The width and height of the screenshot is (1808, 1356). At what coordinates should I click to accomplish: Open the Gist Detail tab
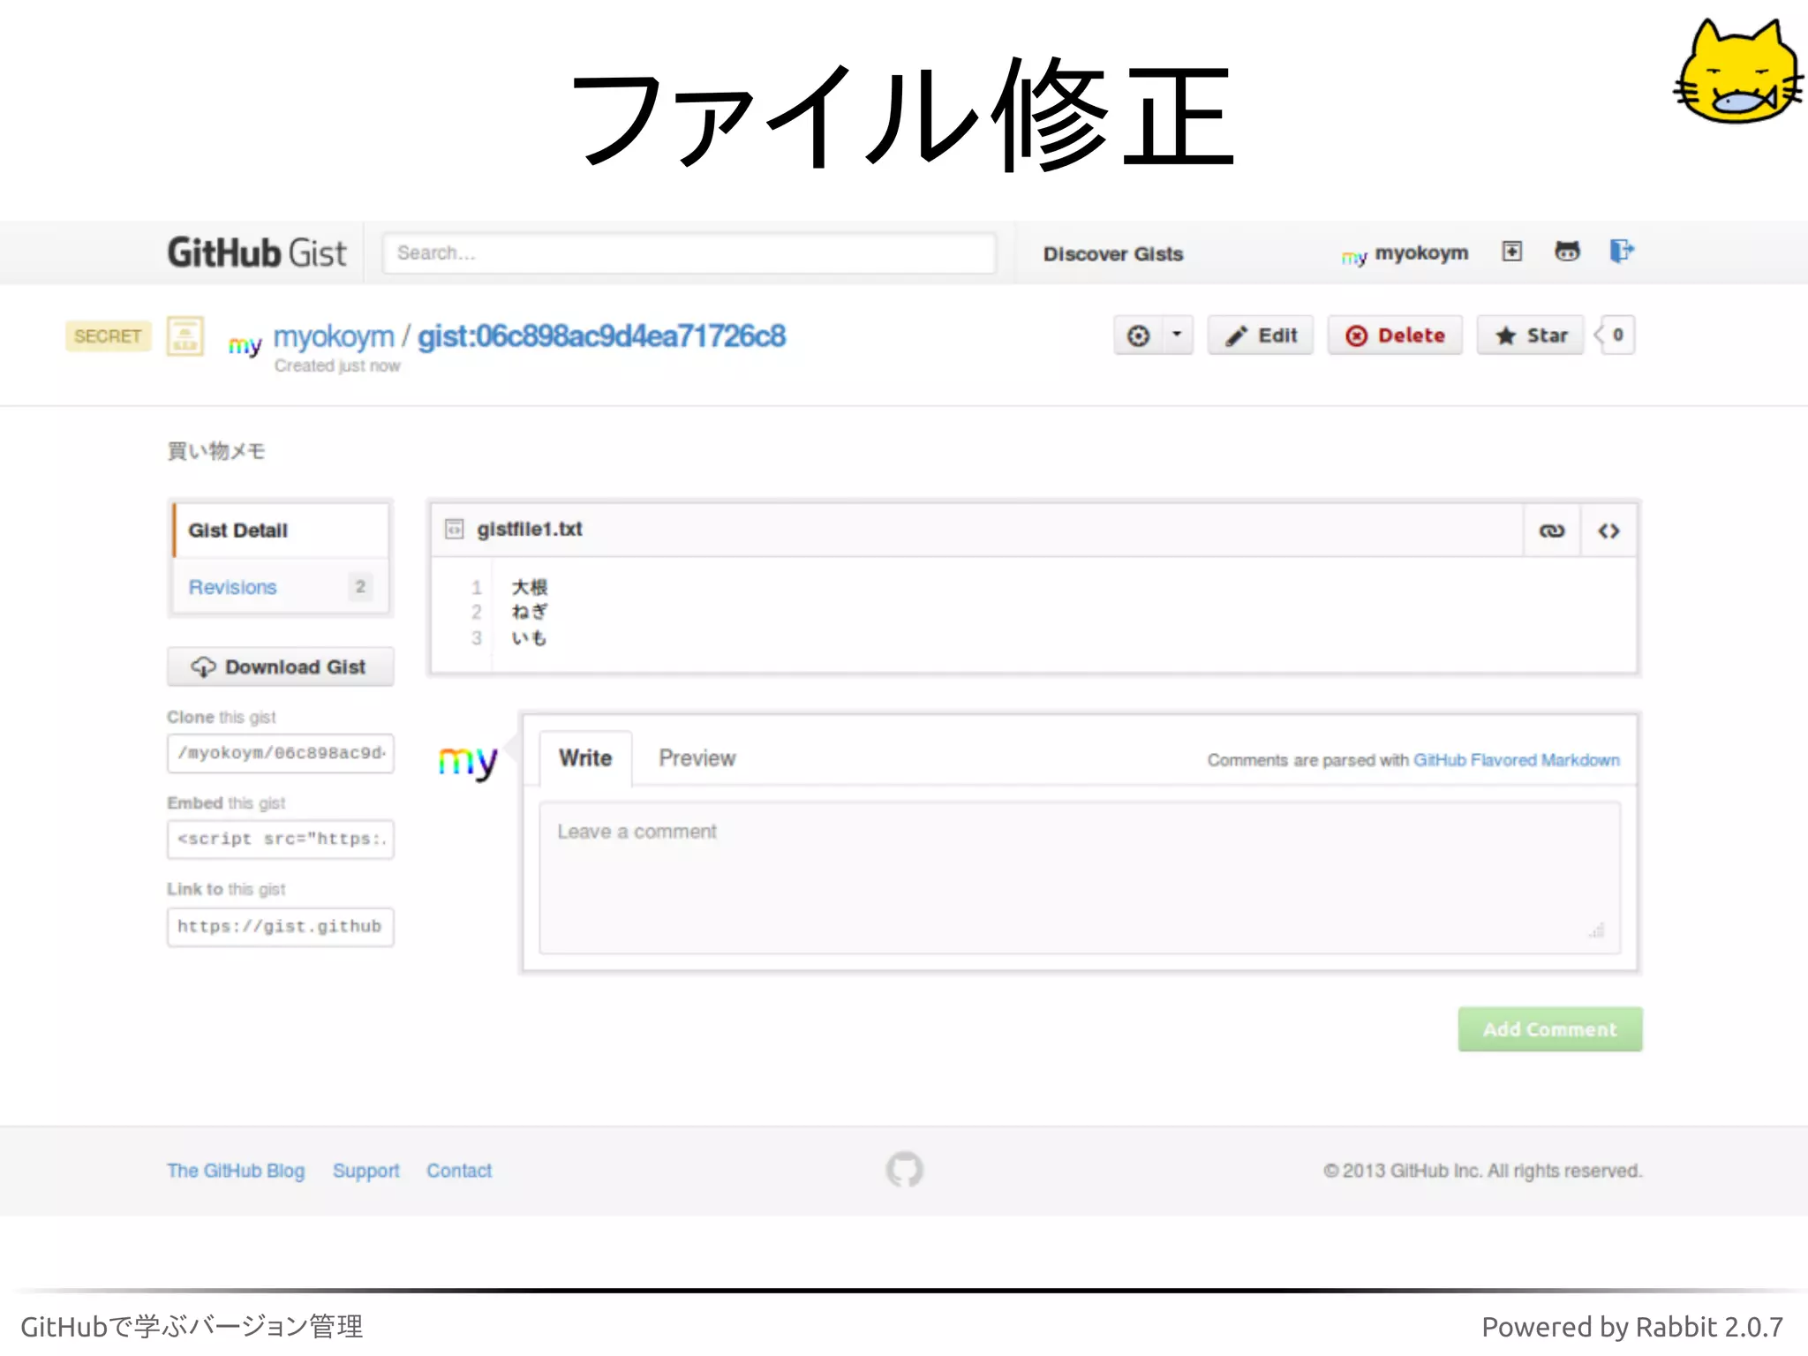(x=280, y=531)
